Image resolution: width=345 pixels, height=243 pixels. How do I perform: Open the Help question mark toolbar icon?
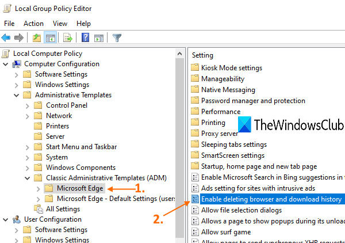85,37
